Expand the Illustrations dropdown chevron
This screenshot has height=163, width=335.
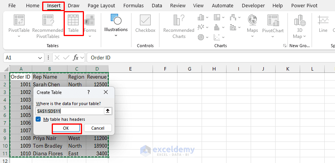pos(116,35)
